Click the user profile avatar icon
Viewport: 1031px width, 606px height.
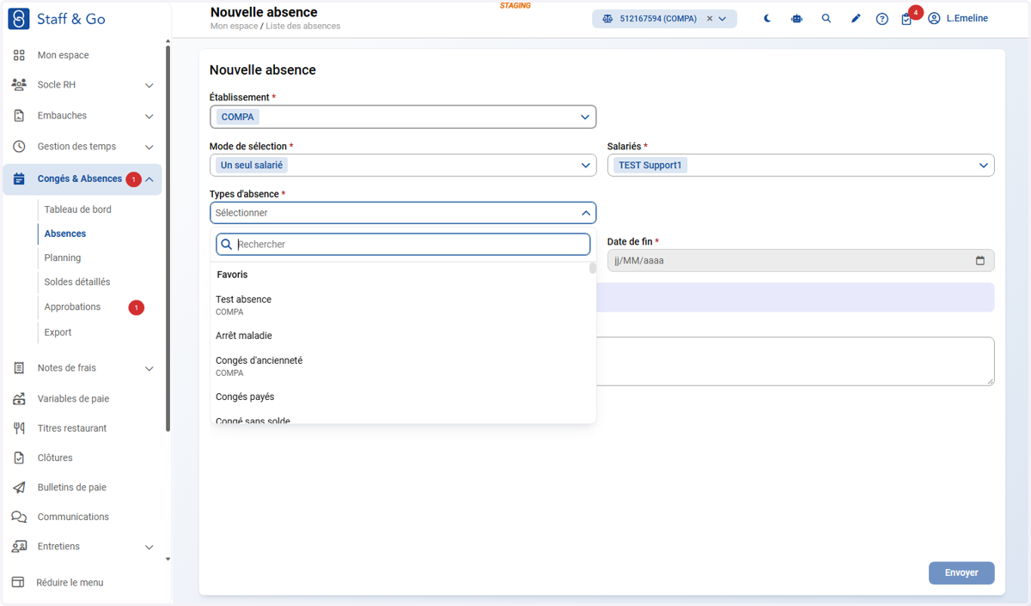[934, 19]
